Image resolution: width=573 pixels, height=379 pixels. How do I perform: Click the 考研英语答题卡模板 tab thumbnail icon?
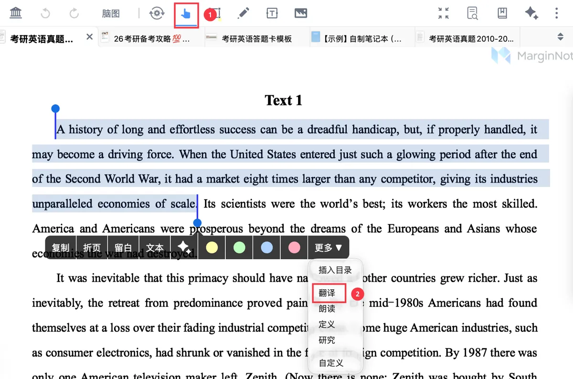(x=212, y=37)
